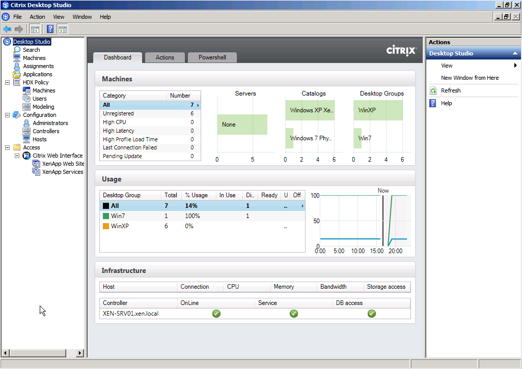Switch to the Powershell tab
The image size is (522, 369).
[212, 57]
